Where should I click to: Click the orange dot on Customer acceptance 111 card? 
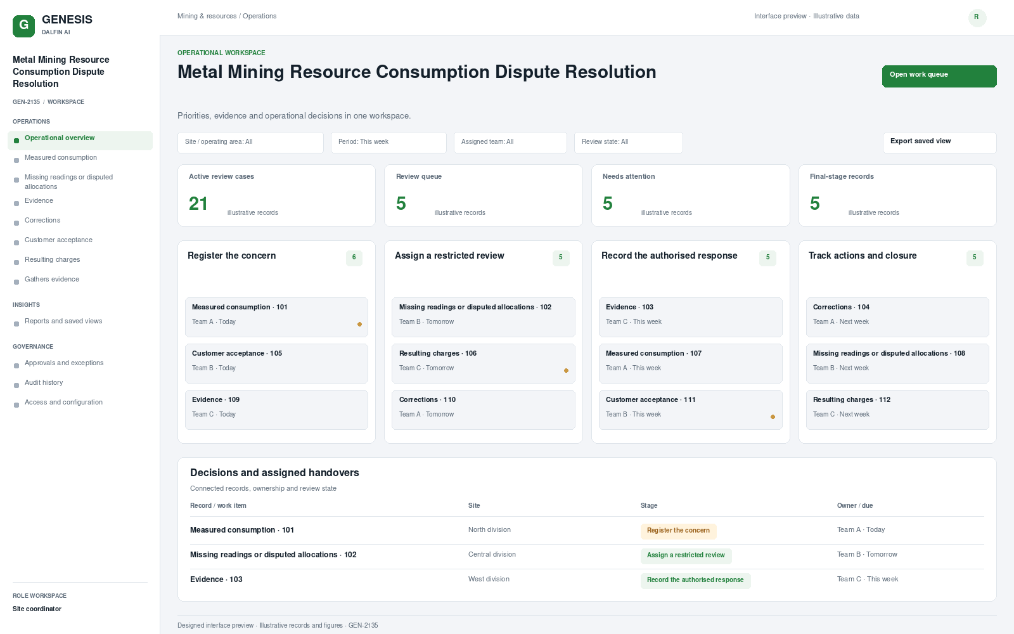click(773, 417)
